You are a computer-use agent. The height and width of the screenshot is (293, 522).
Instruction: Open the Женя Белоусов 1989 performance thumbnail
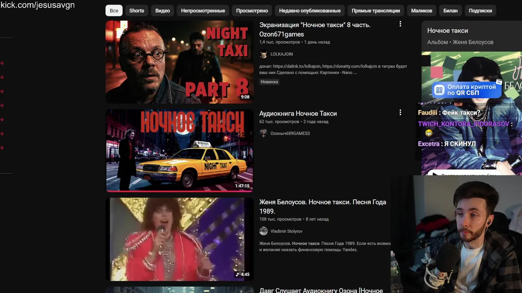tap(179, 239)
